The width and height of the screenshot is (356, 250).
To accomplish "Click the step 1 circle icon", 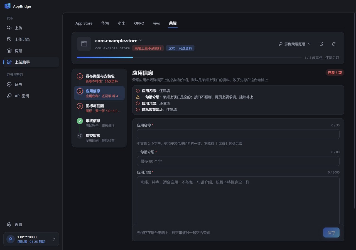I will click(x=80, y=77).
